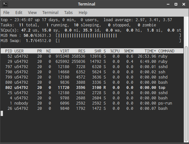Click the 26:53.96 TIME+ value
Screen dimensions: 189x144
pos(147,56)
